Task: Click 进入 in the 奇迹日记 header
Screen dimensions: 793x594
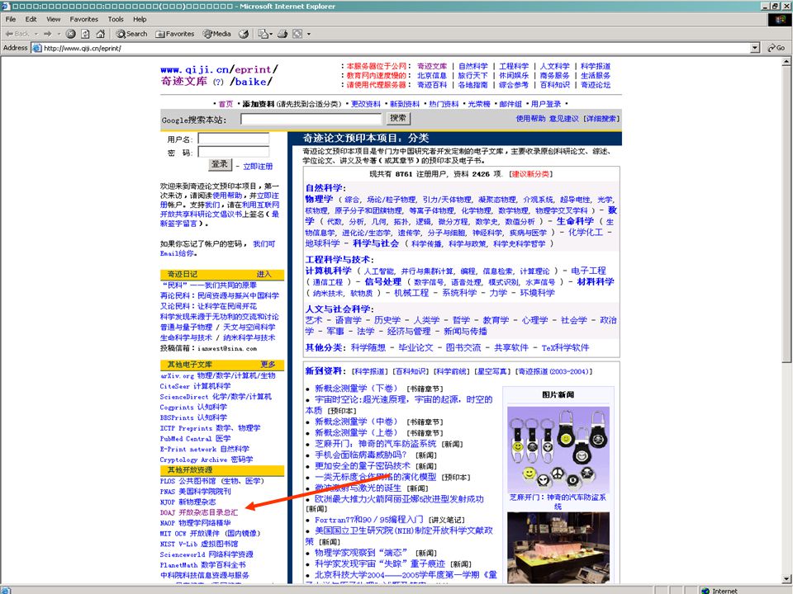Action: [264, 274]
